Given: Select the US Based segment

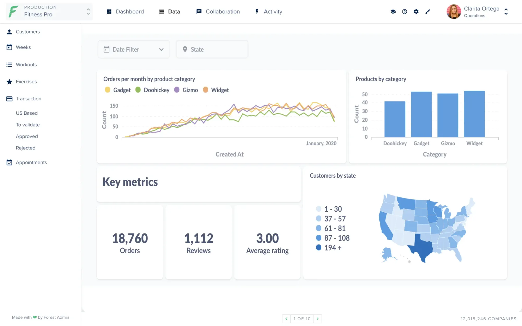Looking at the screenshot, I should (x=27, y=113).
